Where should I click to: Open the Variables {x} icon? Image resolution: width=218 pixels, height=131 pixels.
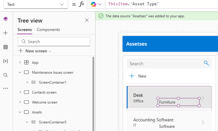(x=6, y=61)
